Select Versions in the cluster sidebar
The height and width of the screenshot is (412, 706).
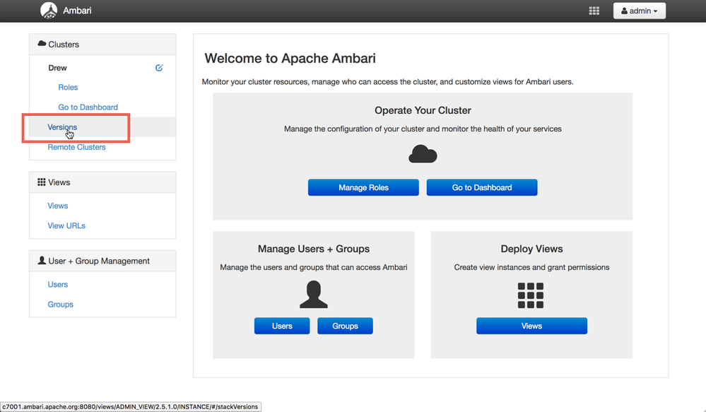coord(62,126)
